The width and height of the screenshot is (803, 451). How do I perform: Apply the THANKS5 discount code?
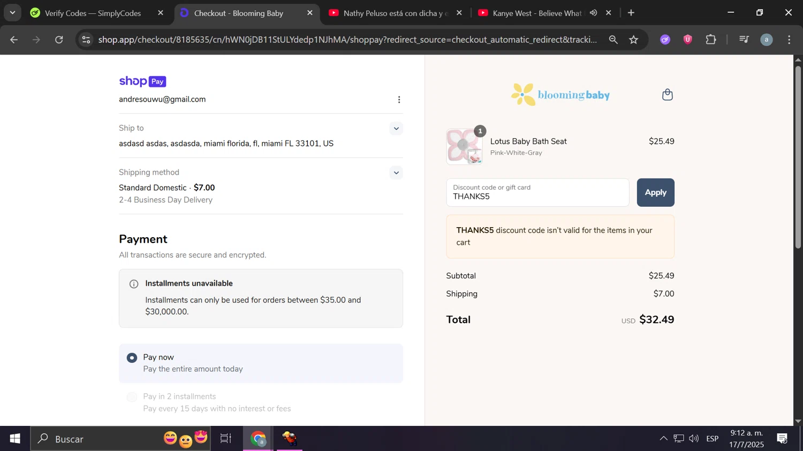coord(655,192)
